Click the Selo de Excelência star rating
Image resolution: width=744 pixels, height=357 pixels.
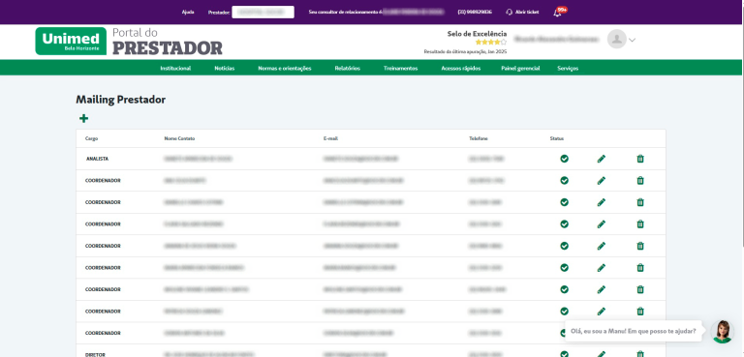[490, 43]
